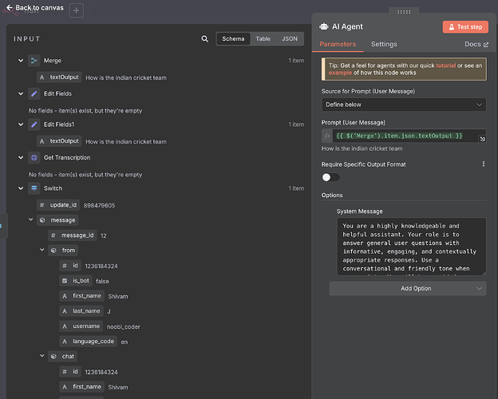This screenshot has width=498, height=399.
Task: Click the '1 item' count next to Merge
Action: tap(296, 61)
